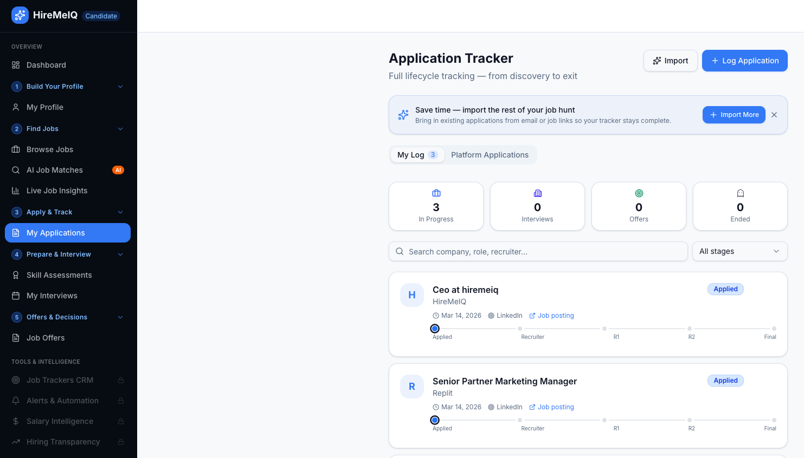
Task: Click the building icon on the Interviews card
Action: point(538,193)
